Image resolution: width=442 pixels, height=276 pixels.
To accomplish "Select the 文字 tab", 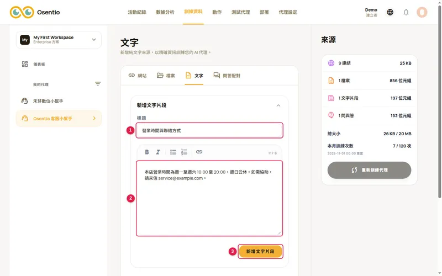I will tap(194, 76).
